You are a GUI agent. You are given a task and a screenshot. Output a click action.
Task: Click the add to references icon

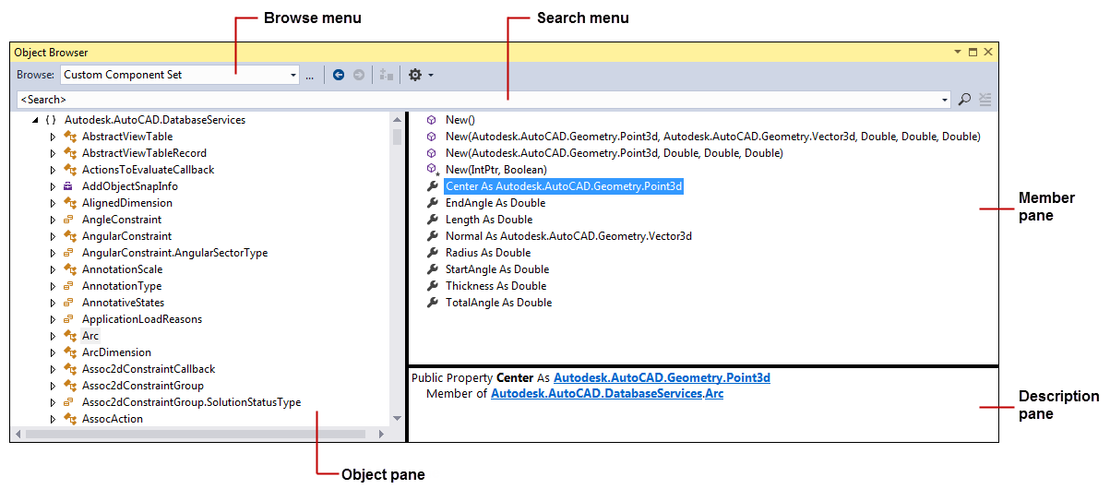(386, 75)
